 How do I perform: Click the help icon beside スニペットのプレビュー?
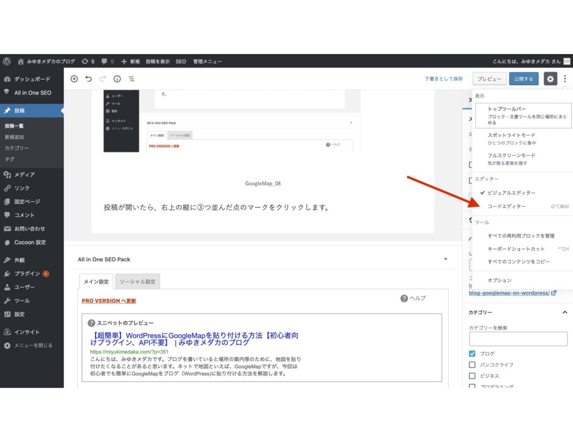(x=91, y=323)
